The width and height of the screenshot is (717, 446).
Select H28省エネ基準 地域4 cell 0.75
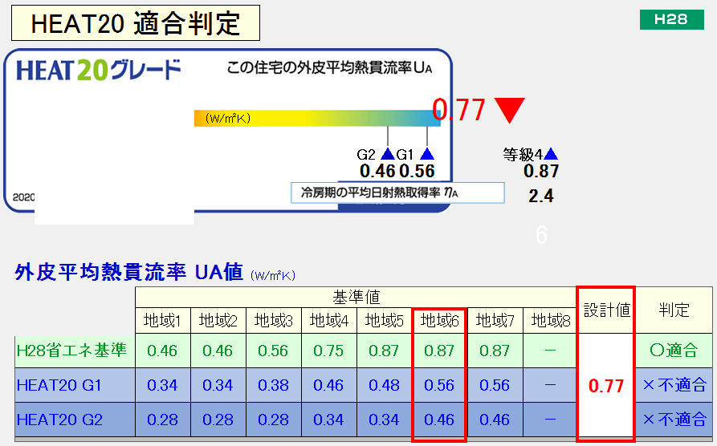click(328, 351)
